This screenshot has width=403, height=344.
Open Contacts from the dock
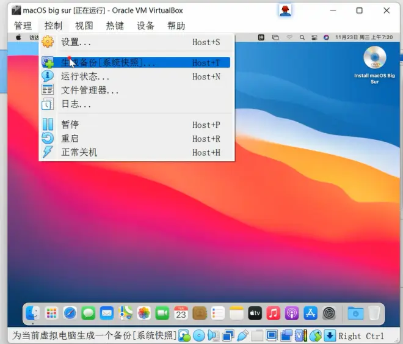[200, 313]
